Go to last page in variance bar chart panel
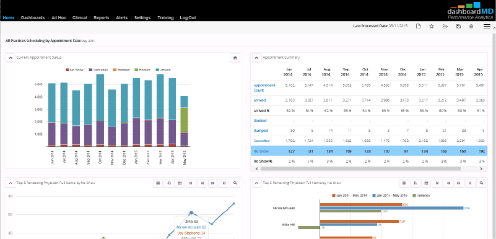The width and height of the screenshot is (496, 239). click(471, 183)
